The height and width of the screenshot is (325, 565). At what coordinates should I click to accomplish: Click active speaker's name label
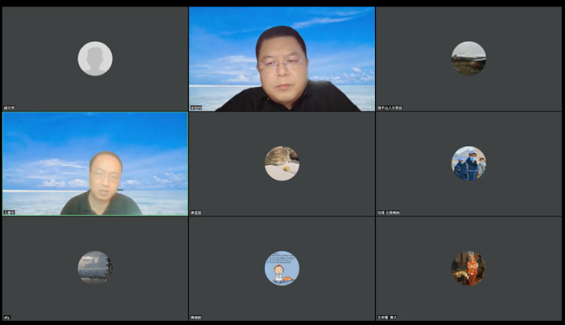[x=9, y=213]
